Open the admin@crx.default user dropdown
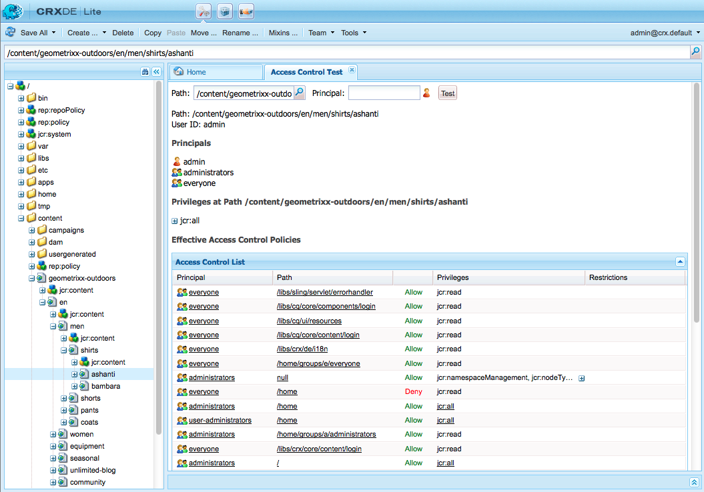 [665, 33]
